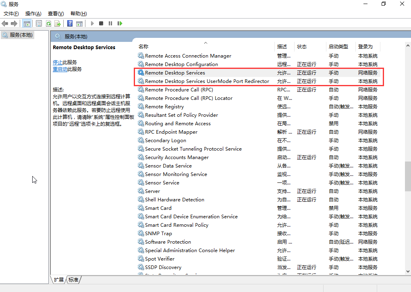
Task: Select Remote Desktop Services UserMode Port Redirector
Action: [258, 81]
